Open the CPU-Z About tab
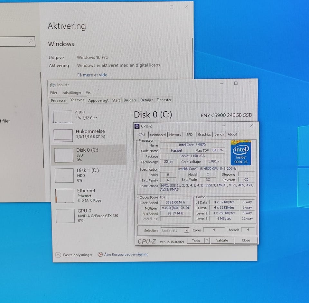The width and height of the screenshot is (309, 303). click(x=232, y=134)
